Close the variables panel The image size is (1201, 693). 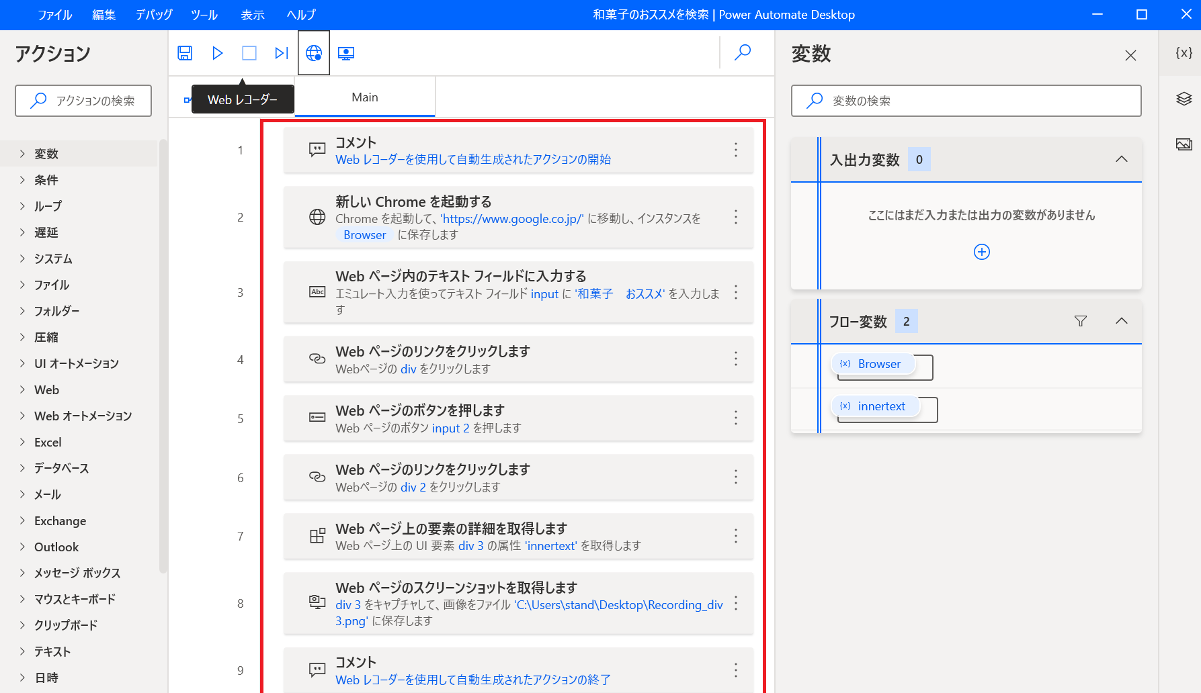[1130, 55]
